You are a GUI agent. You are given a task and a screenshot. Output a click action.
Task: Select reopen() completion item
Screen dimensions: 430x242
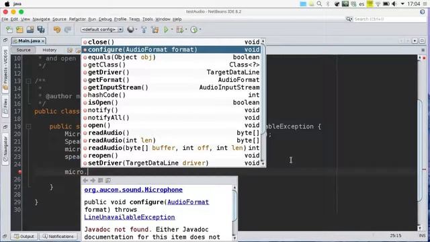171,155
